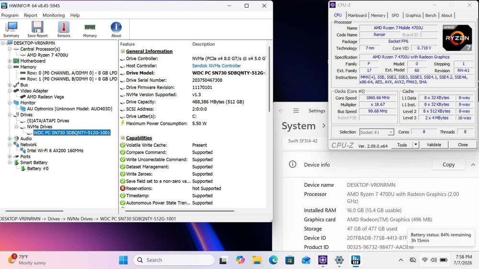Open Task View from the taskbar
The image size is (479, 269).
223,260
